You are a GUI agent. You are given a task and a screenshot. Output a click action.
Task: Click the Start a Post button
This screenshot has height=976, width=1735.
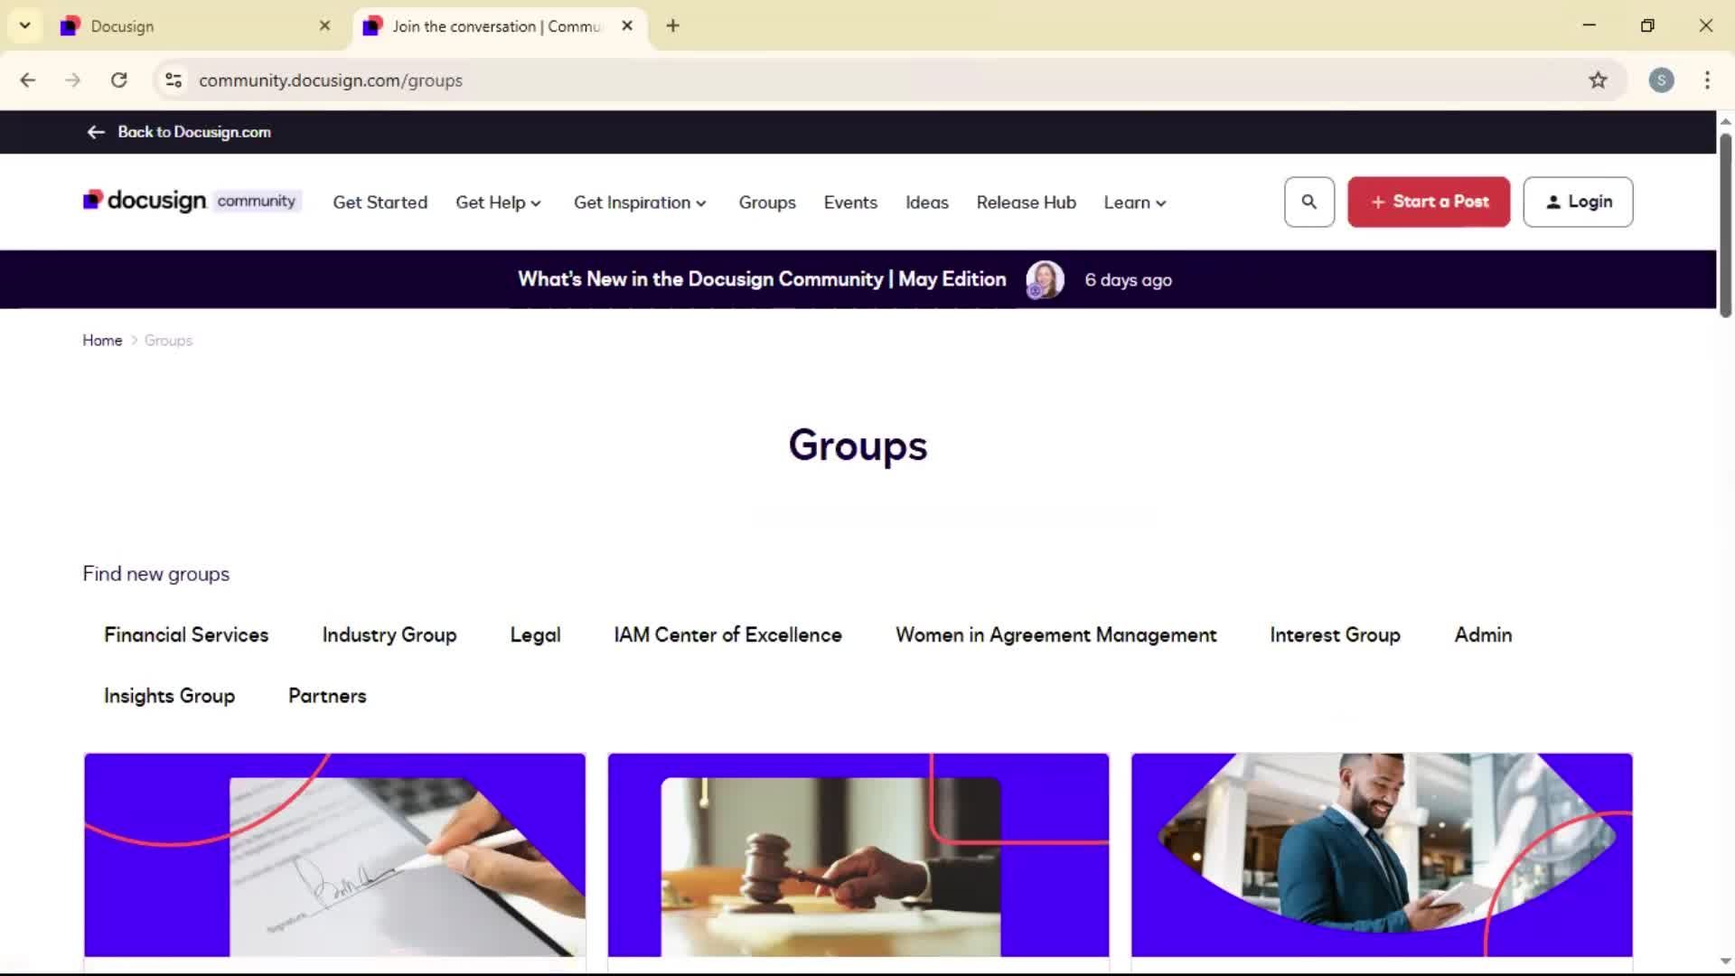coord(1429,202)
